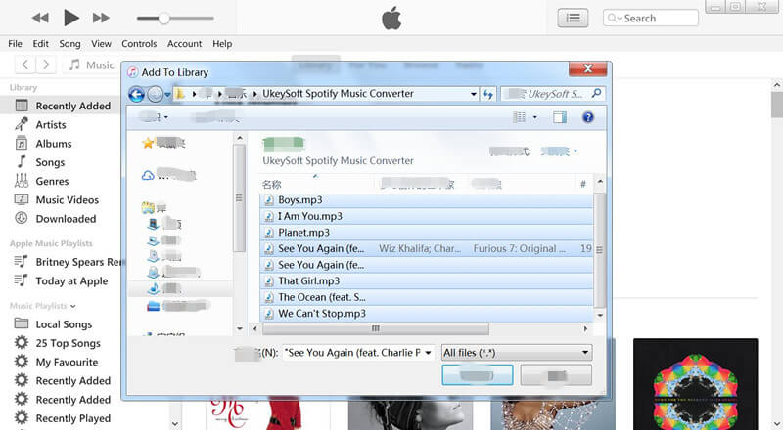
Task: Open Albums in the sidebar
Action: 54,144
